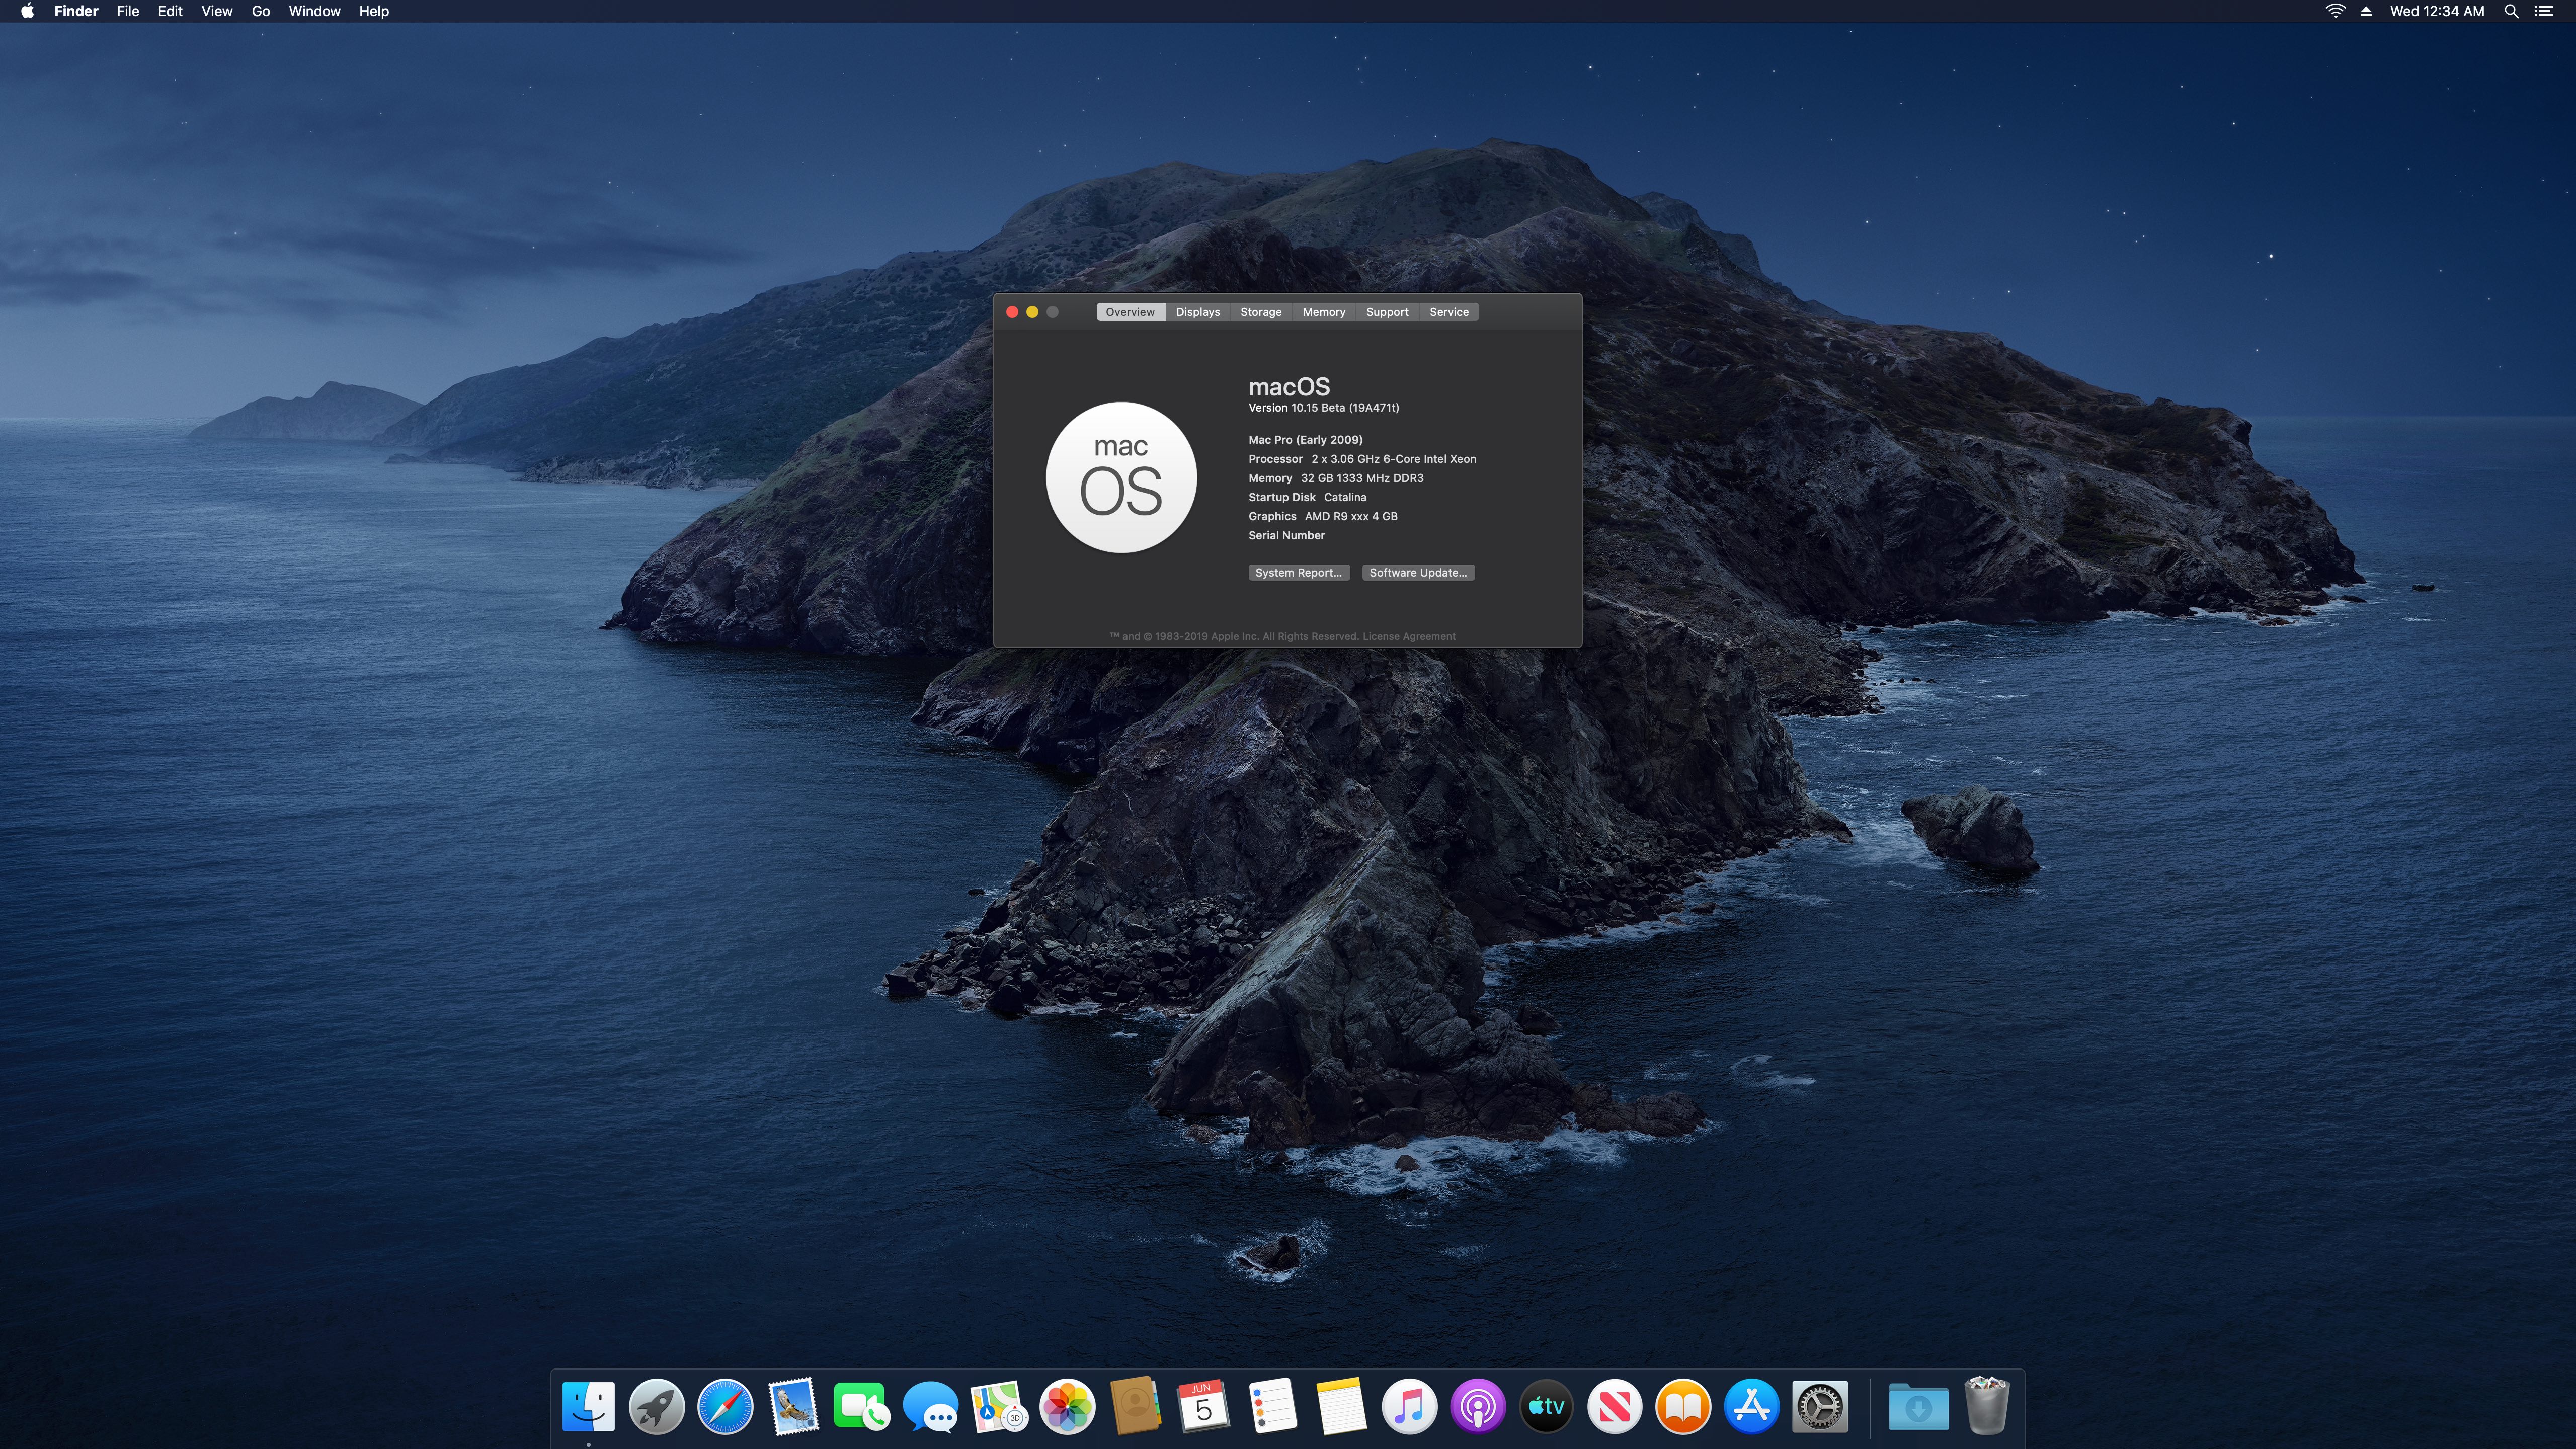Open Books app in Dock

pyautogui.click(x=1683, y=1407)
